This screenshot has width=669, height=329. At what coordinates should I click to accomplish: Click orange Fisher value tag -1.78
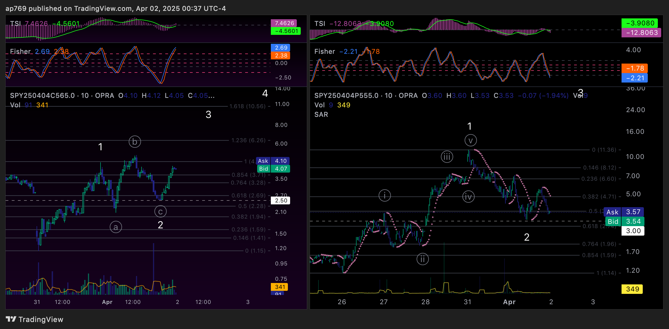pos(635,68)
